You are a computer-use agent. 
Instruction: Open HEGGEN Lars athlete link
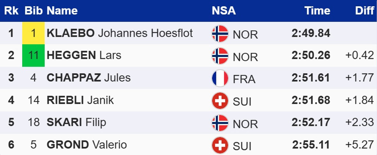(84, 55)
